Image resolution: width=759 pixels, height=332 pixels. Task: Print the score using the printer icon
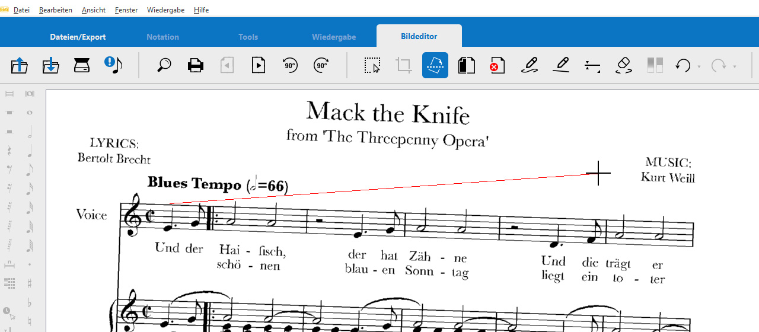[x=196, y=65]
